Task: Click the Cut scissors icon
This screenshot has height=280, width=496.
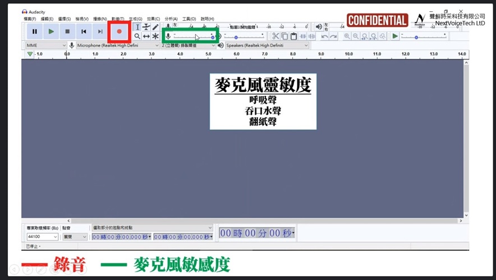Action: tap(275, 36)
